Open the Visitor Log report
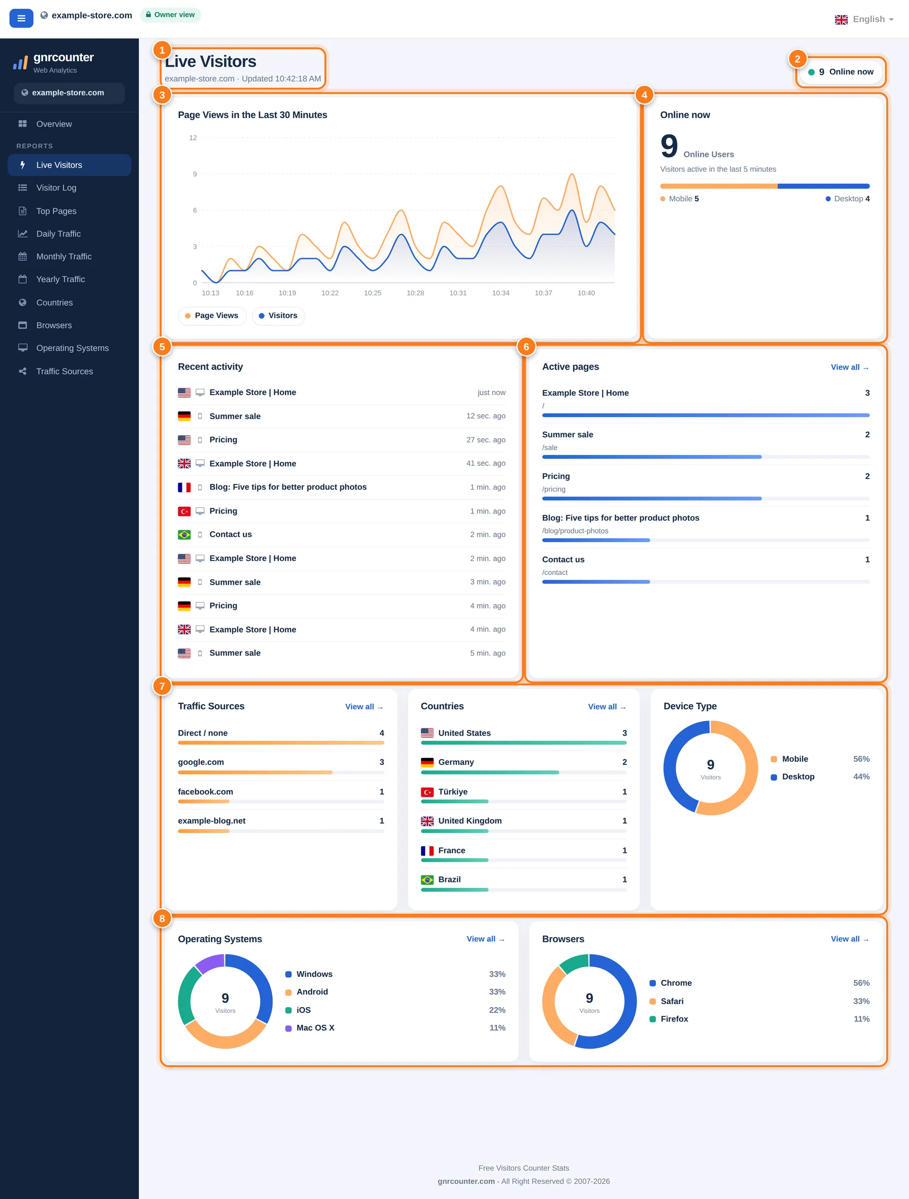Image resolution: width=909 pixels, height=1199 pixels. (69, 187)
